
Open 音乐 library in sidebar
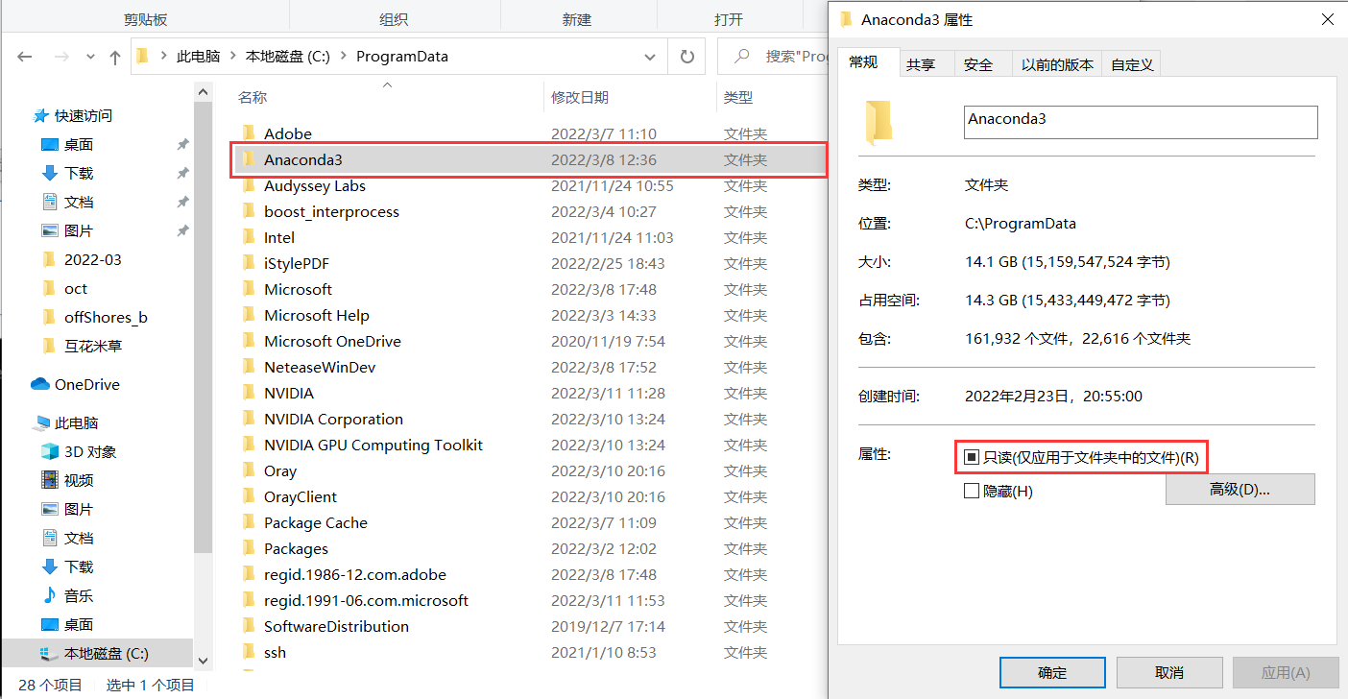79,595
